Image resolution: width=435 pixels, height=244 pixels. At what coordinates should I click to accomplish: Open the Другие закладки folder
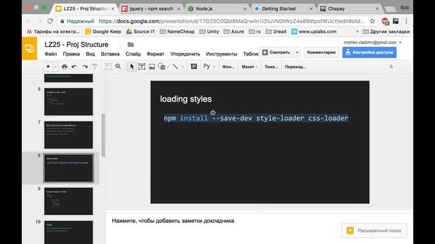tap(386, 32)
